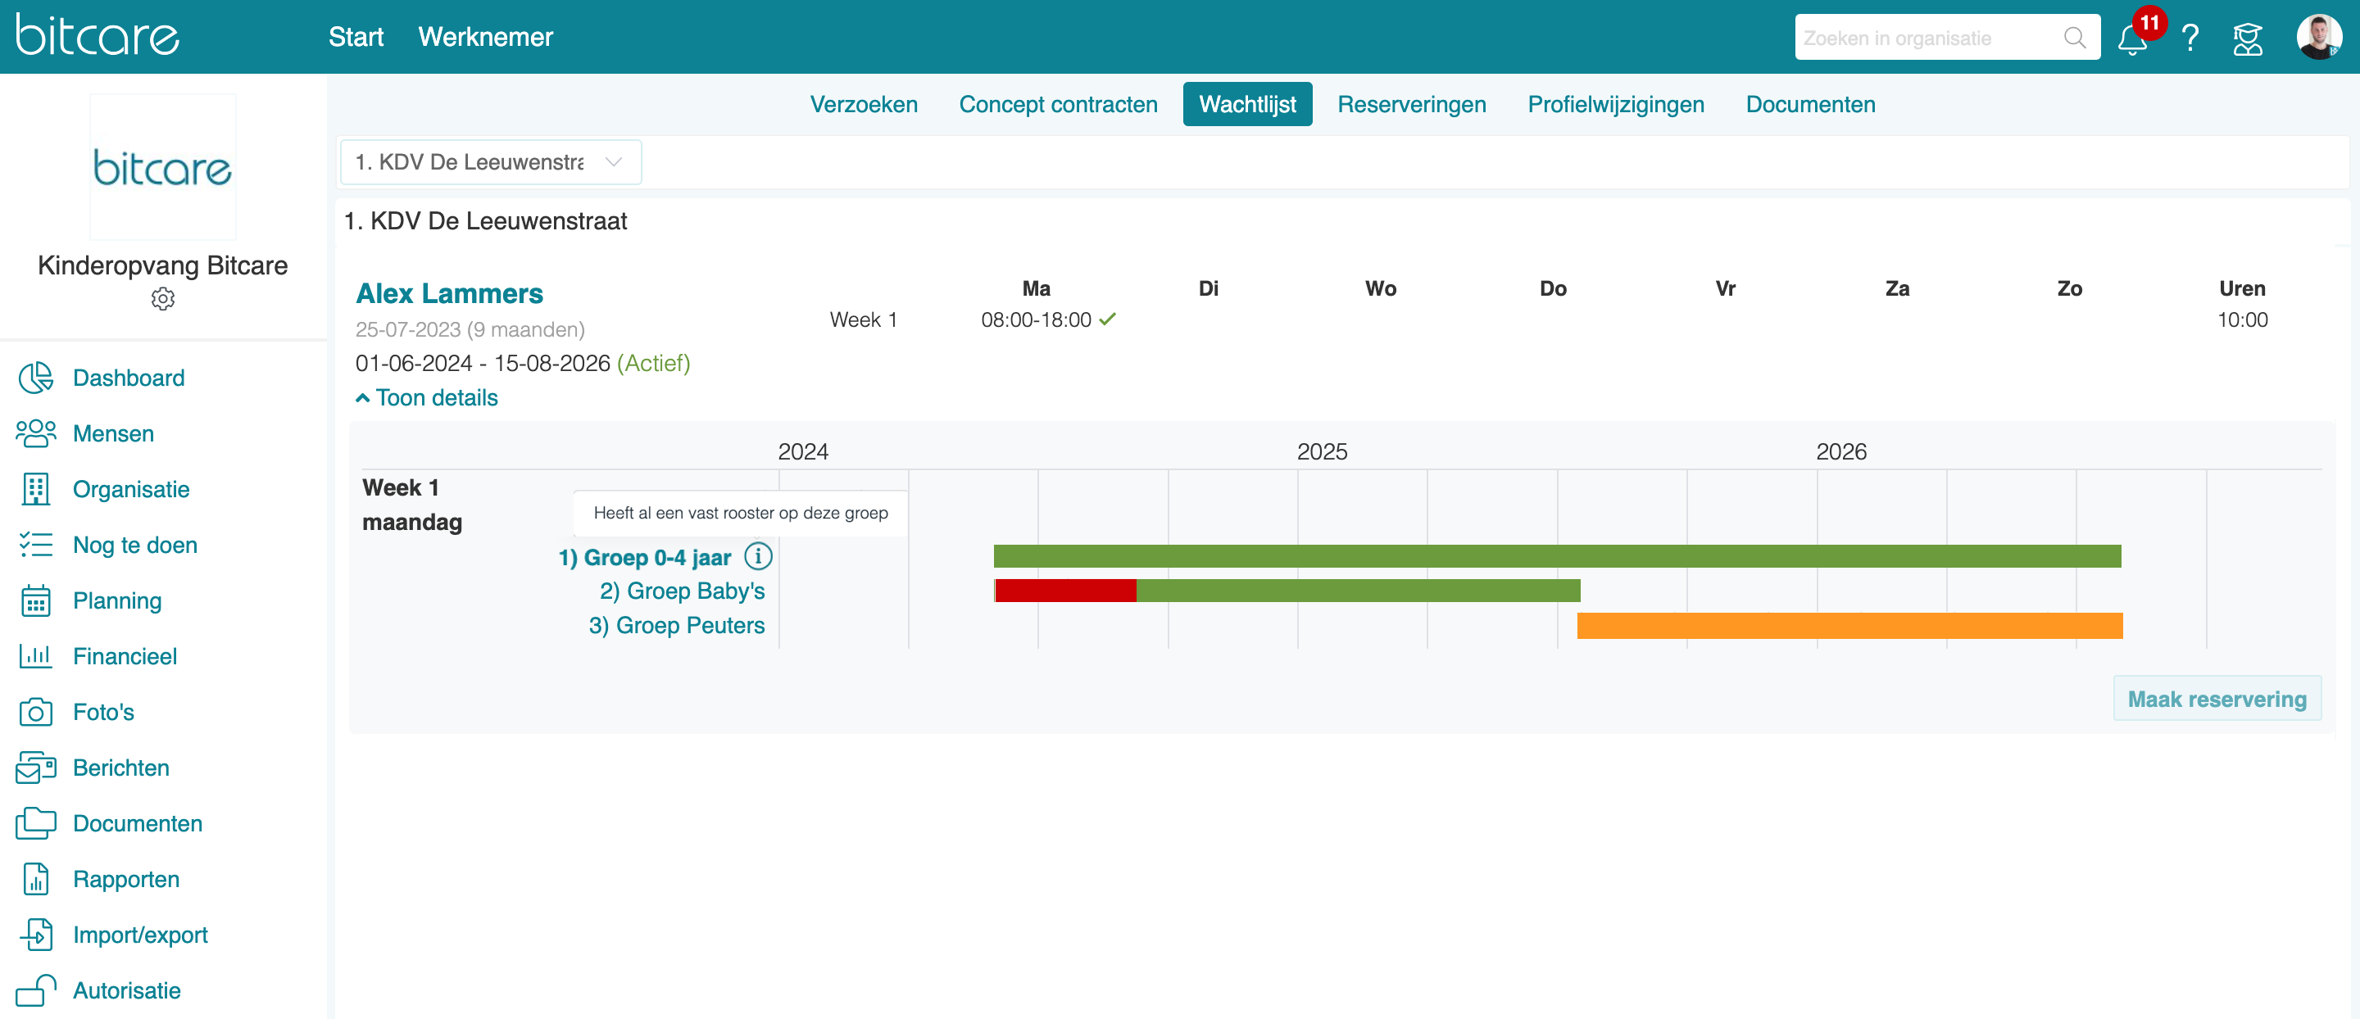Click the help question mark icon
2360x1019 pixels.
point(2190,38)
